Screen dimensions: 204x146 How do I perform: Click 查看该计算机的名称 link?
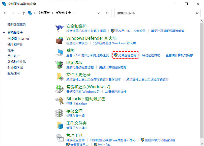179,55
